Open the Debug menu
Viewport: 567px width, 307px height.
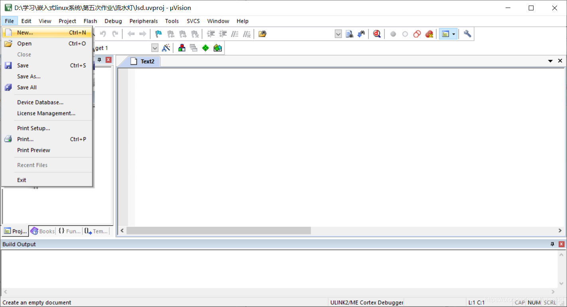[113, 21]
